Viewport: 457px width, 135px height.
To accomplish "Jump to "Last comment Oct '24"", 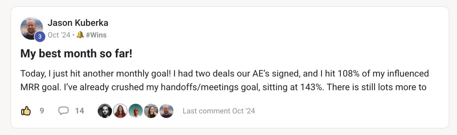I will point(219,111).
